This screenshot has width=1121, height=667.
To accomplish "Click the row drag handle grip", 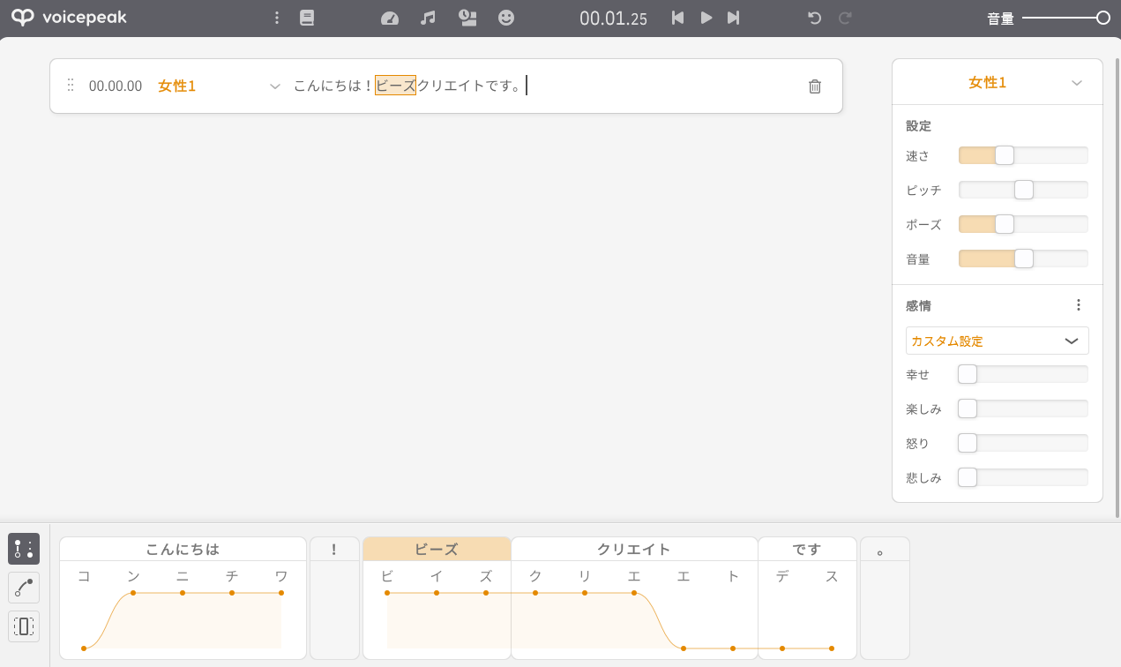I will (71, 86).
